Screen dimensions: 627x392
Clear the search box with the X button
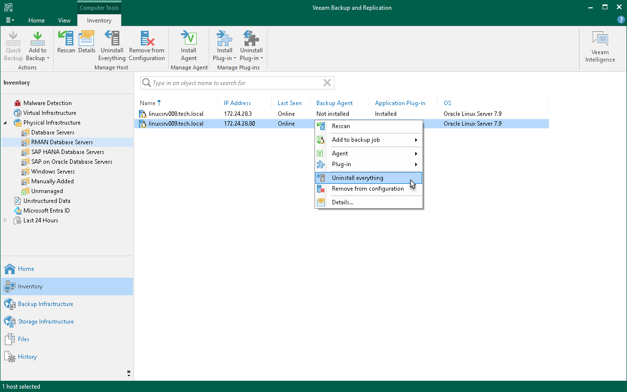[x=327, y=83]
